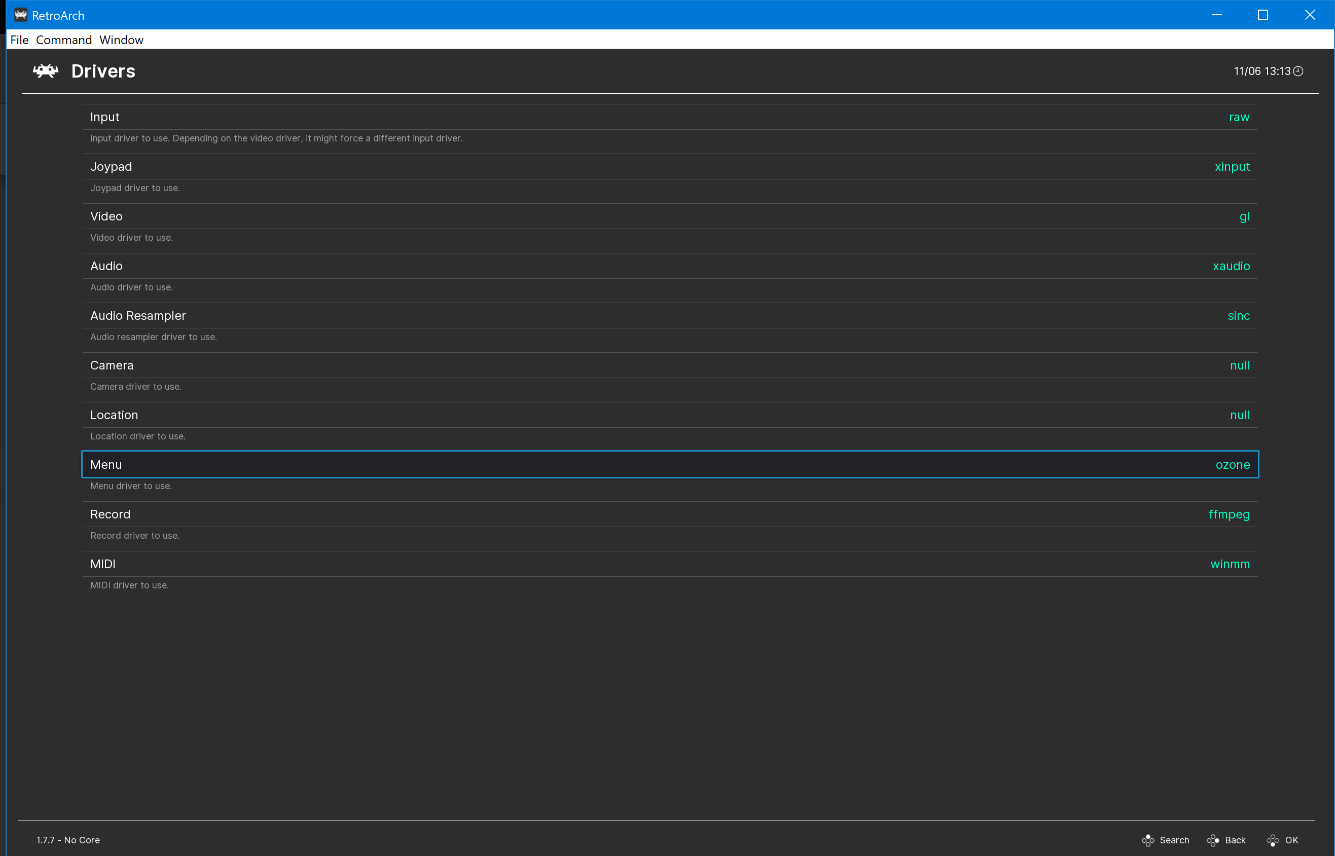Click the 'winmm' MIDI driver value

click(x=1230, y=564)
